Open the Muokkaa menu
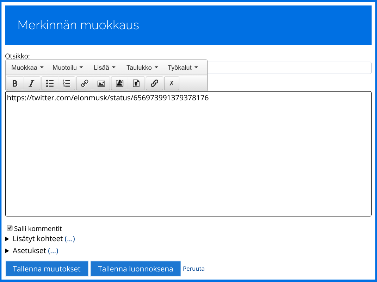This screenshot has width=377, height=282. [27, 68]
